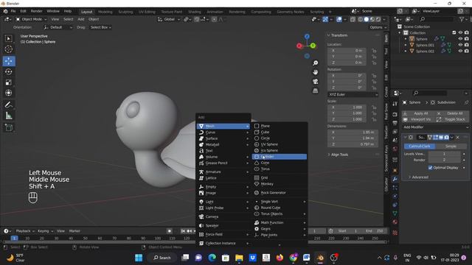Expand the Torus Objects submenu
Image resolution: width=472 pixels, height=265 pixels.
[x=280, y=213]
